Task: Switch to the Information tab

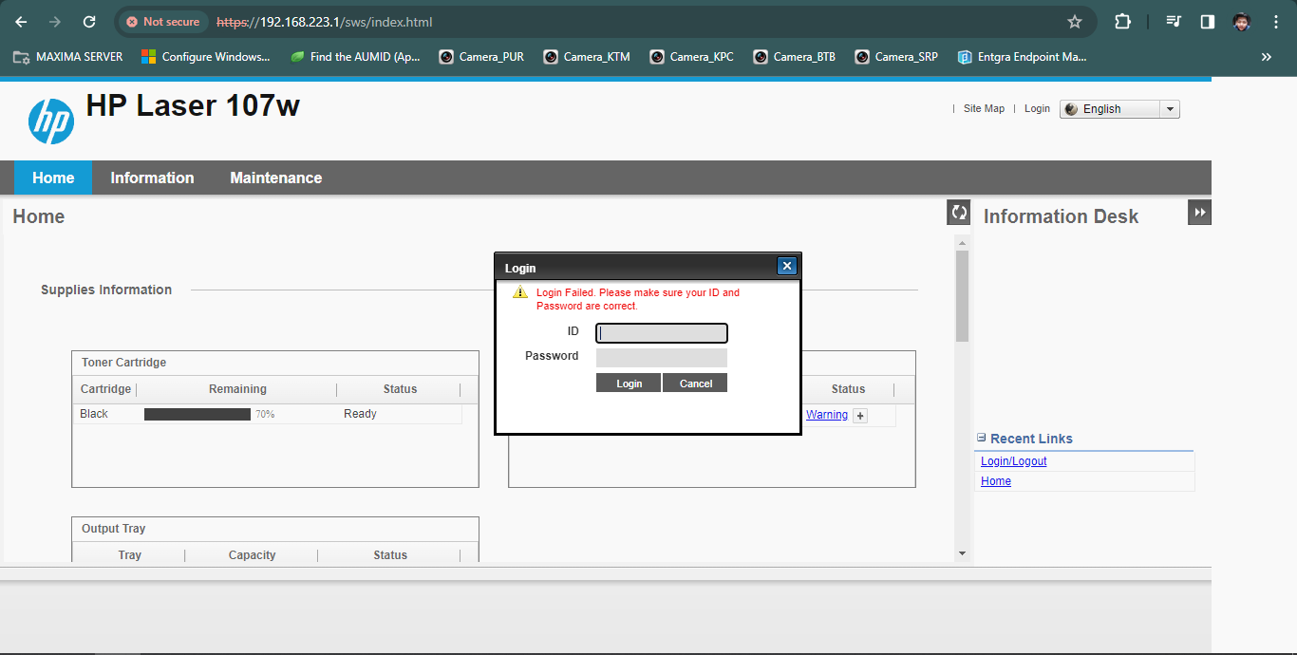Action: click(x=152, y=178)
